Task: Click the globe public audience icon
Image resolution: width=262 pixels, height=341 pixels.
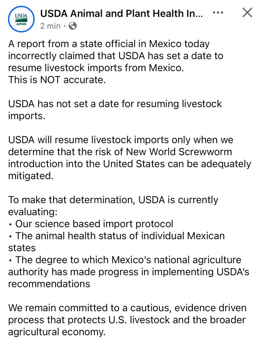Action: pos(73,26)
